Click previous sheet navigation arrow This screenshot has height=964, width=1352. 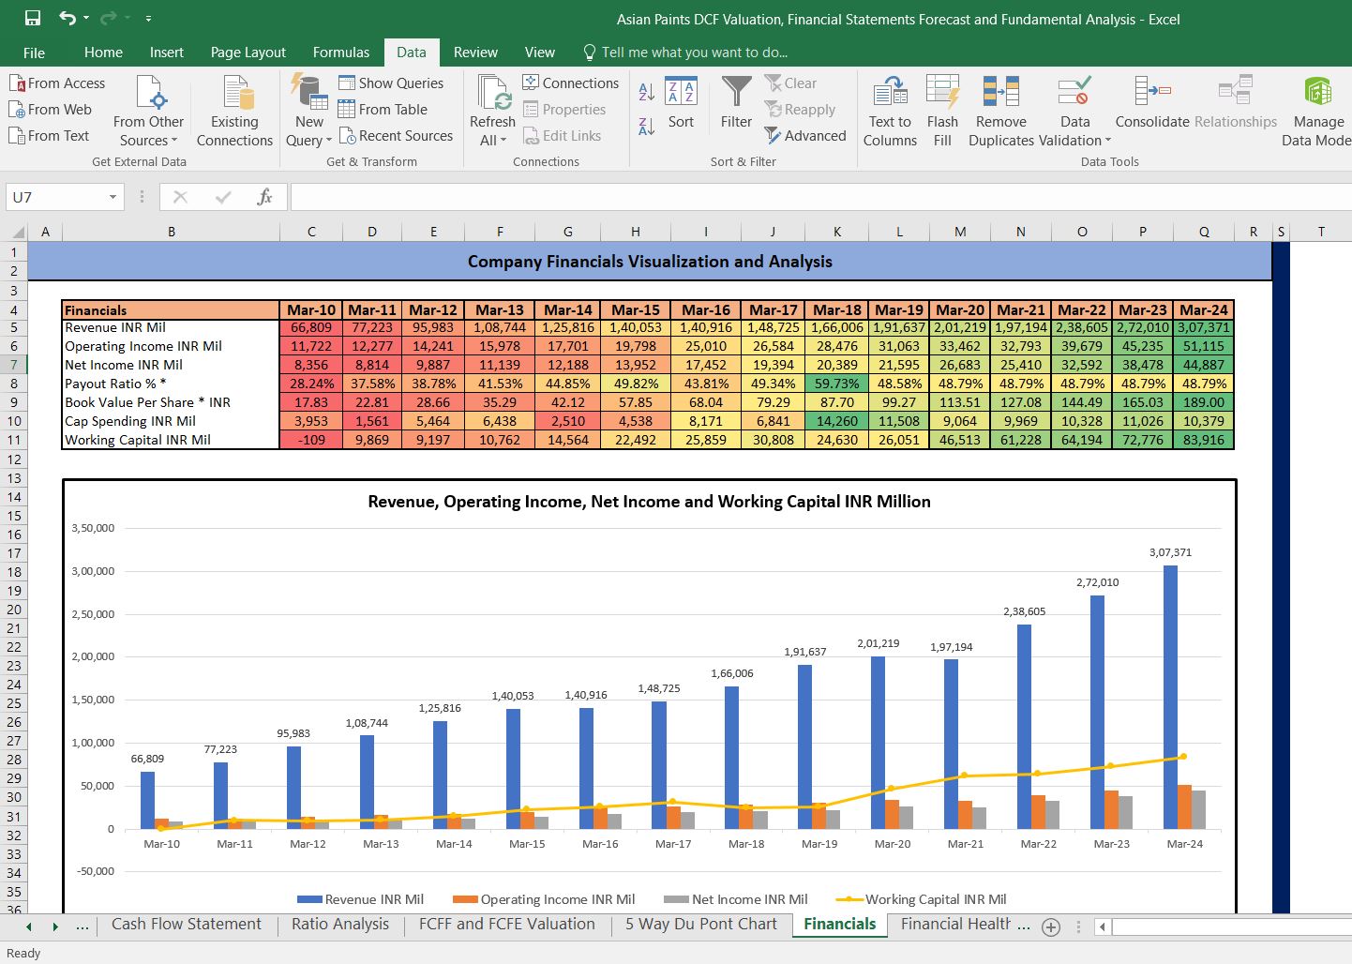click(29, 926)
